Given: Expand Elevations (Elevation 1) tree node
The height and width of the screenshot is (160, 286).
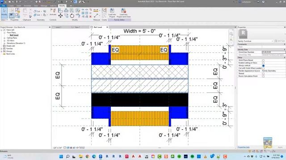Looking at the screenshot, I should coord(4,44).
